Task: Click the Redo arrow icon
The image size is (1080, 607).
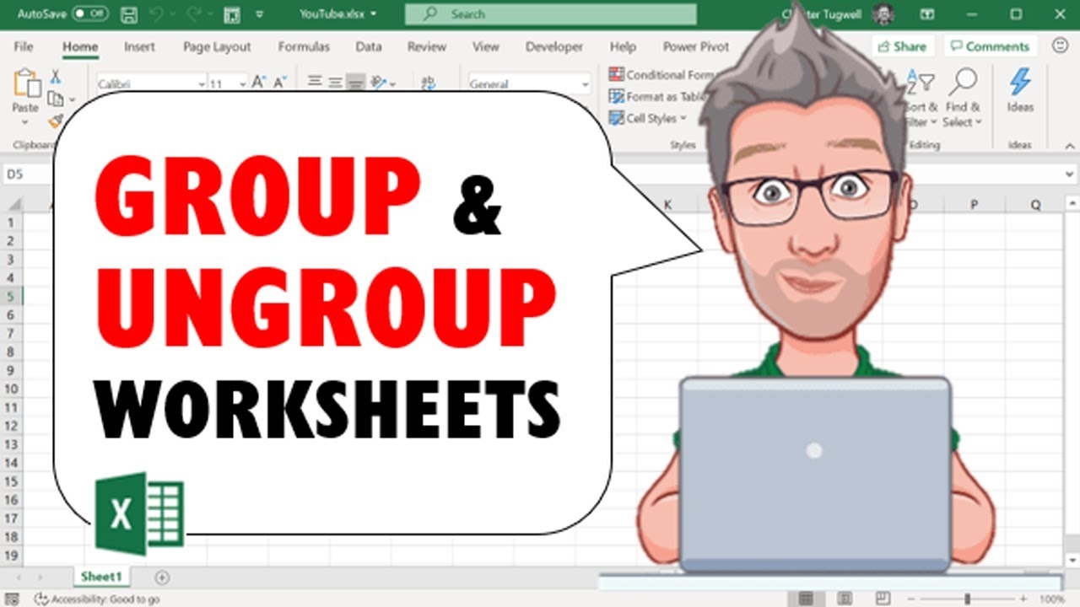Action: click(x=196, y=14)
